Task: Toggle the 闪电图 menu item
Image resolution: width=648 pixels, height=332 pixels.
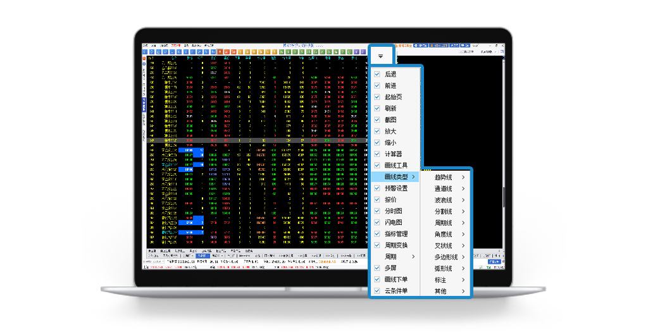Action: coord(395,222)
